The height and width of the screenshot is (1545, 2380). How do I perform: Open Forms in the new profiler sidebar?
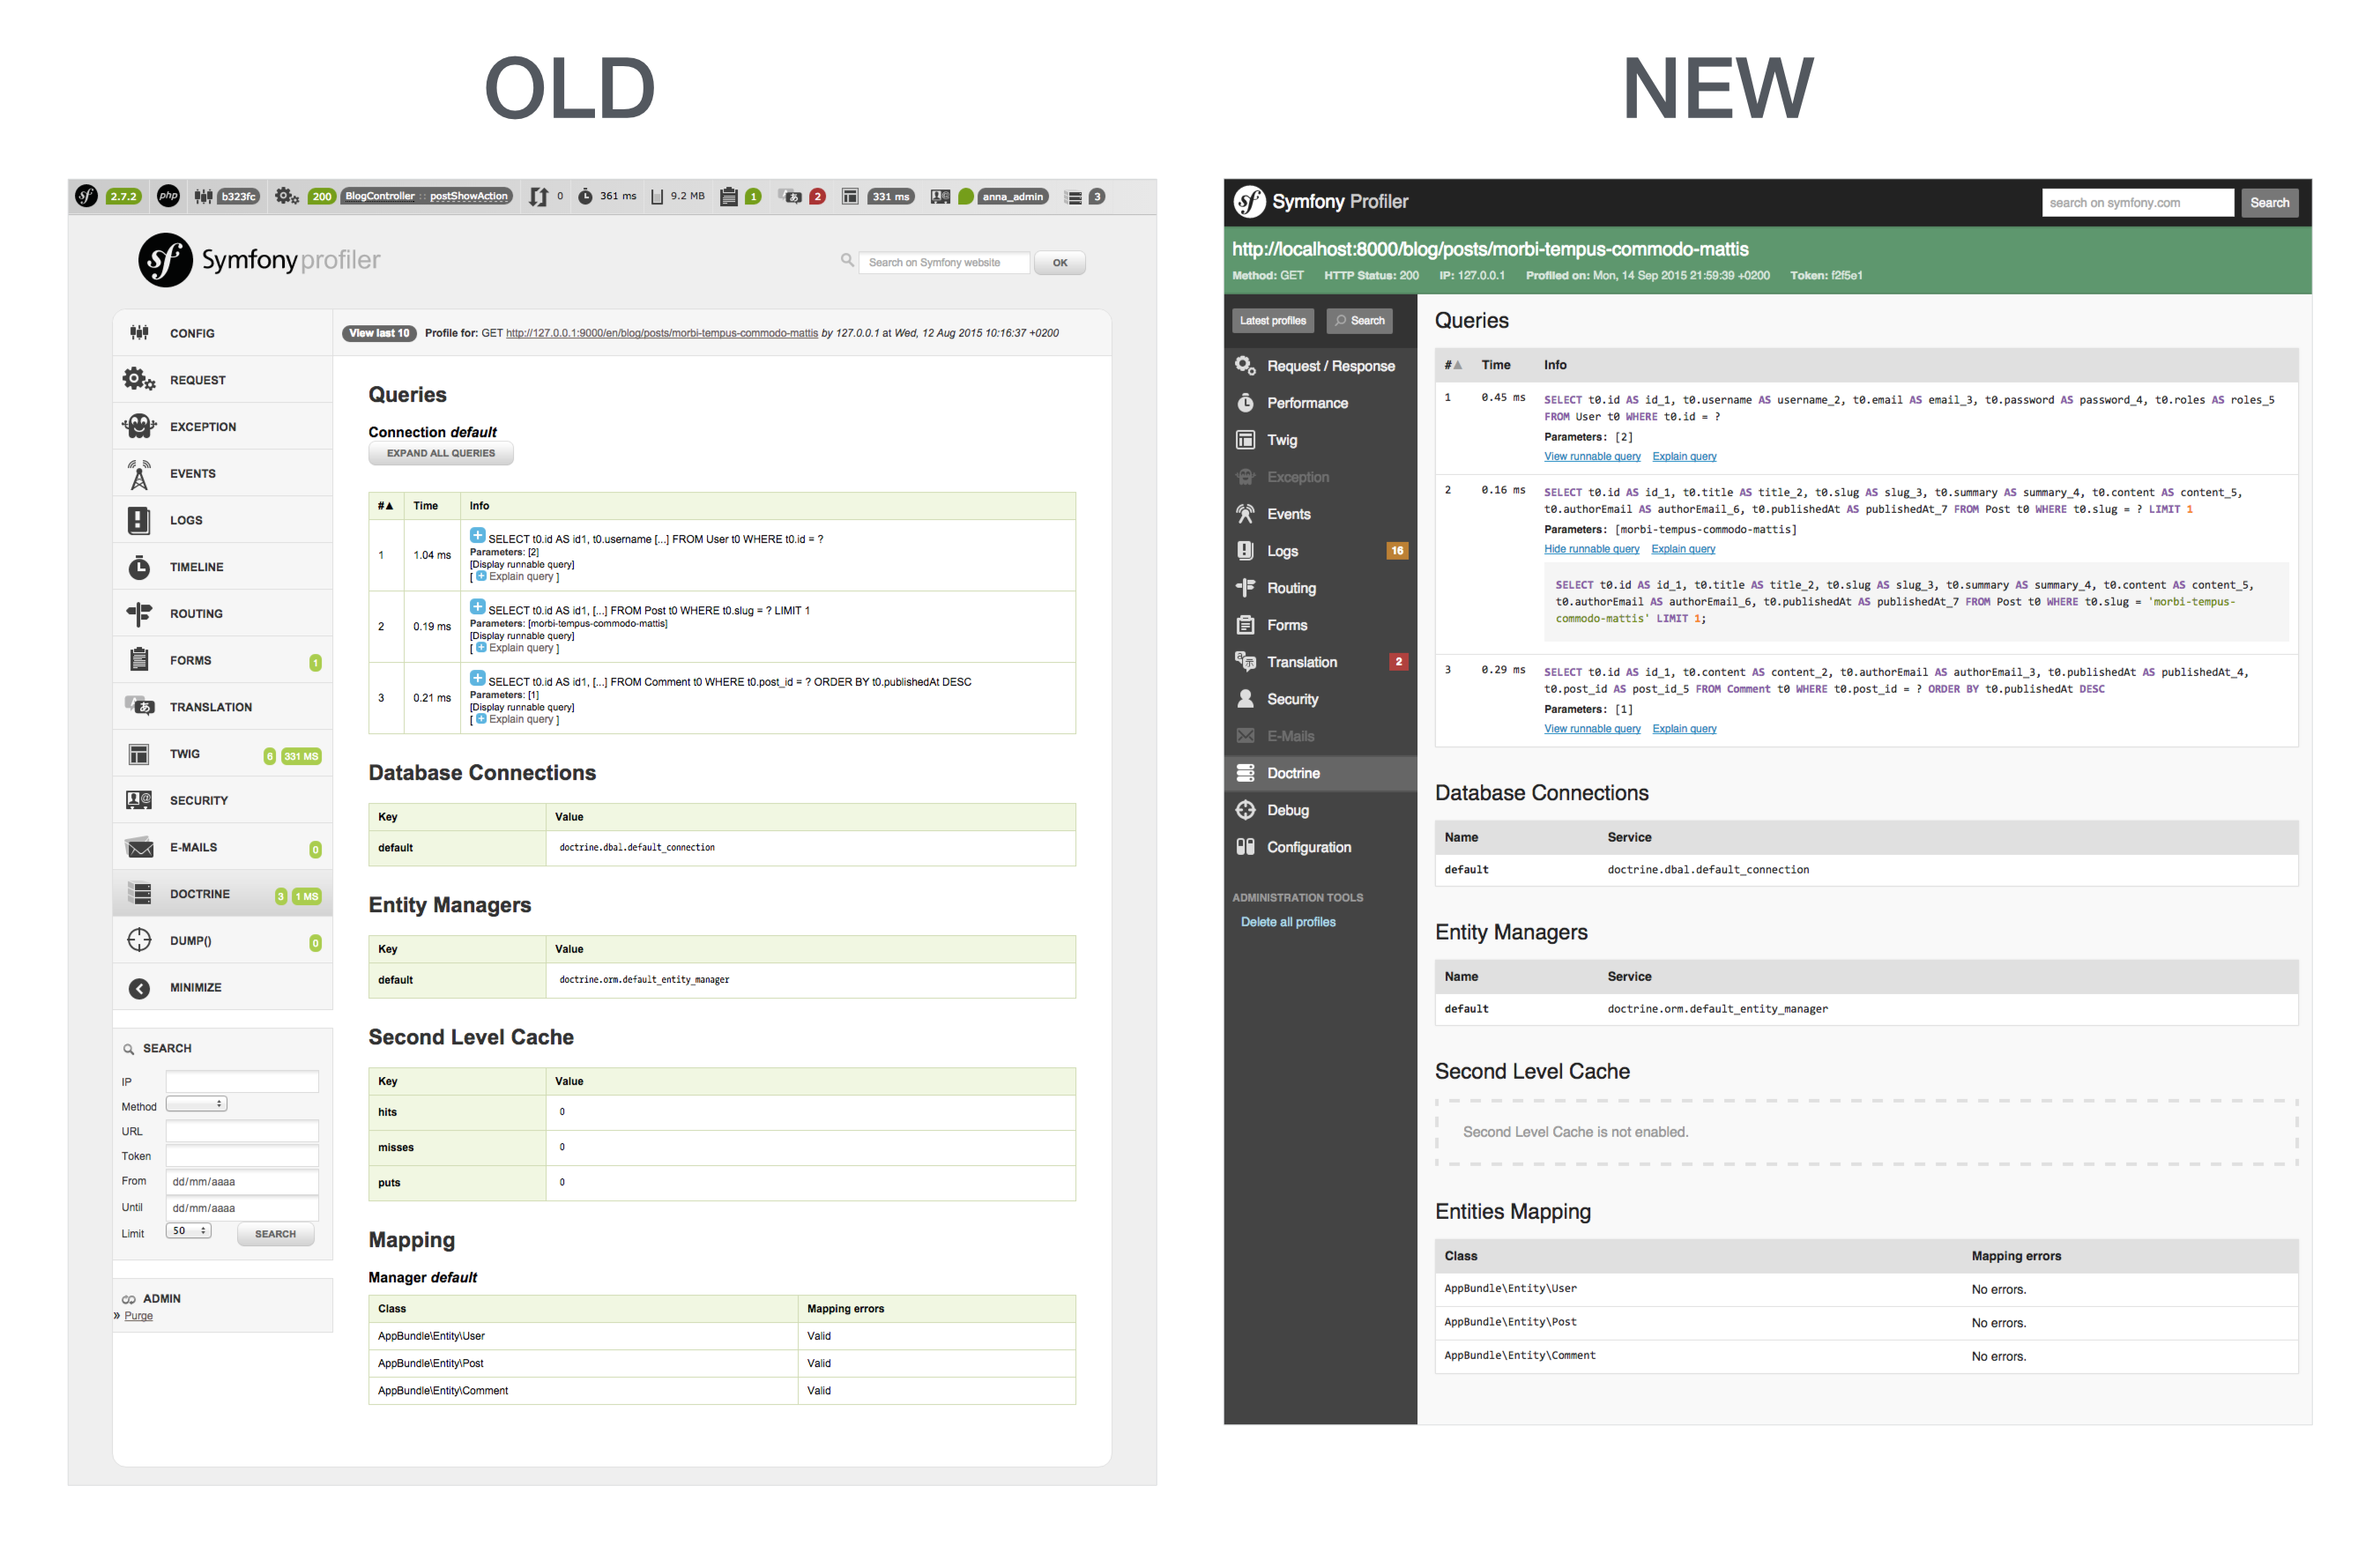[1320, 625]
